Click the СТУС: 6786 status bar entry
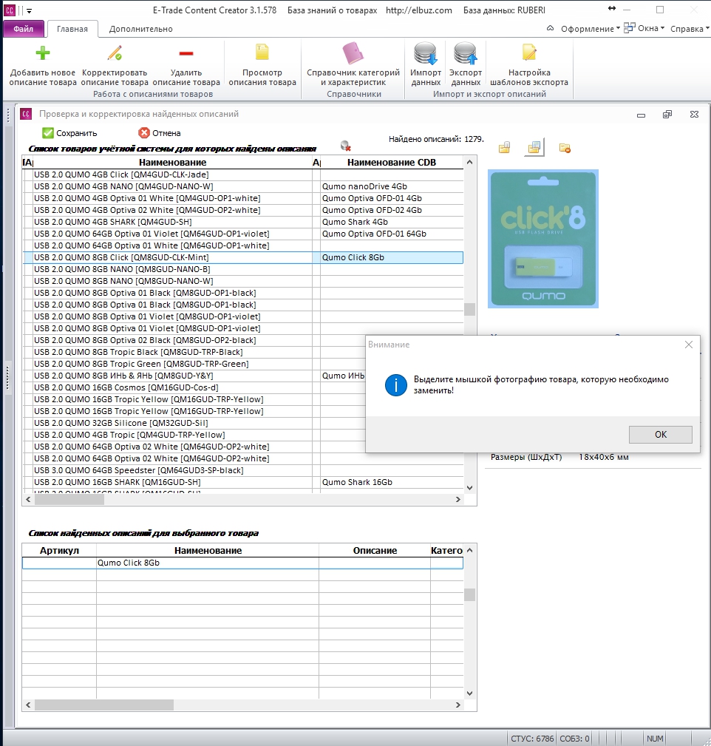This screenshot has width=711, height=746. pos(532,739)
